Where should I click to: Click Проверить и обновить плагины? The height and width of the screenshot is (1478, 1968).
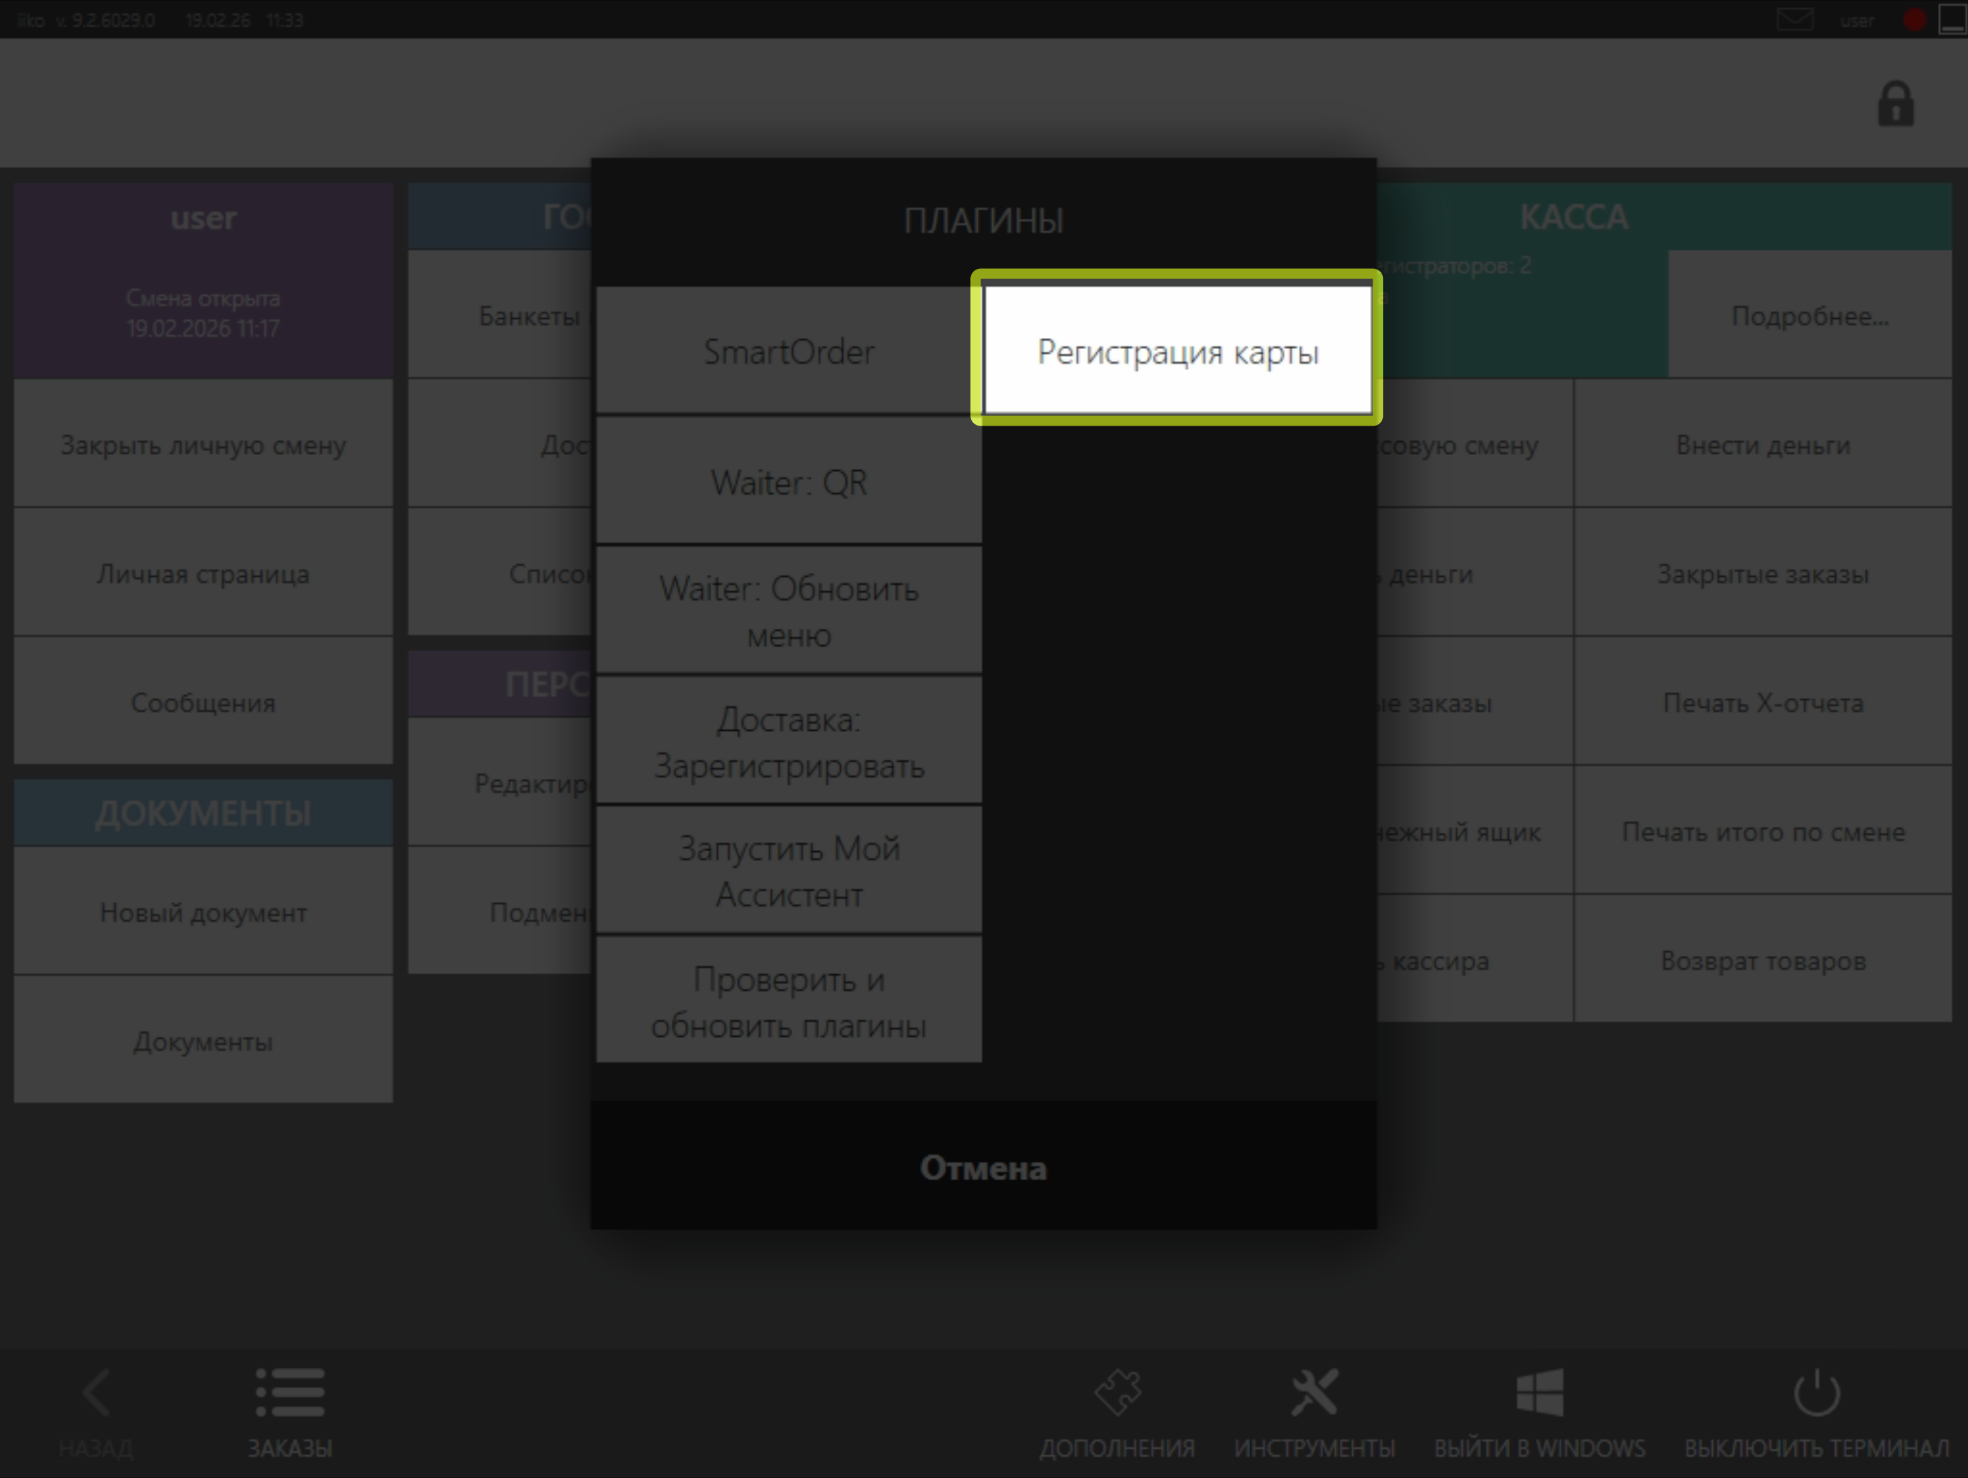pyautogui.click(x=789, y=1001)
